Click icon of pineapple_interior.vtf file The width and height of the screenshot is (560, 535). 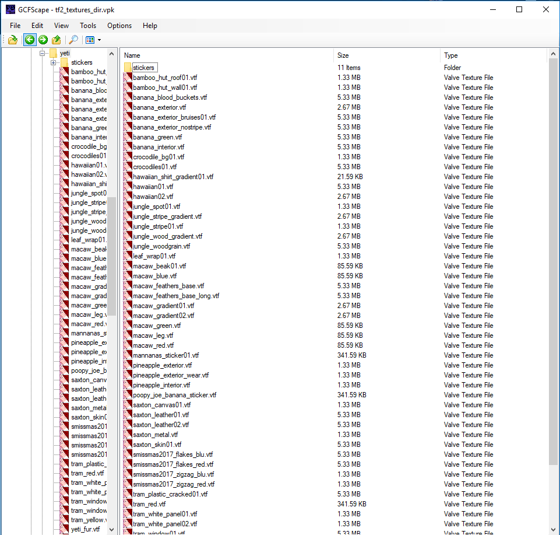128,385
